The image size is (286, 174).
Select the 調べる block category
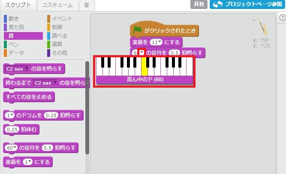(60, 36)
